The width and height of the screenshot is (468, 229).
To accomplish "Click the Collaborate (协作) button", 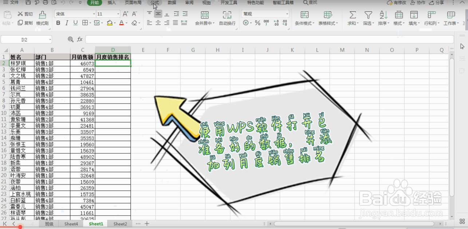I will point(418,3).
